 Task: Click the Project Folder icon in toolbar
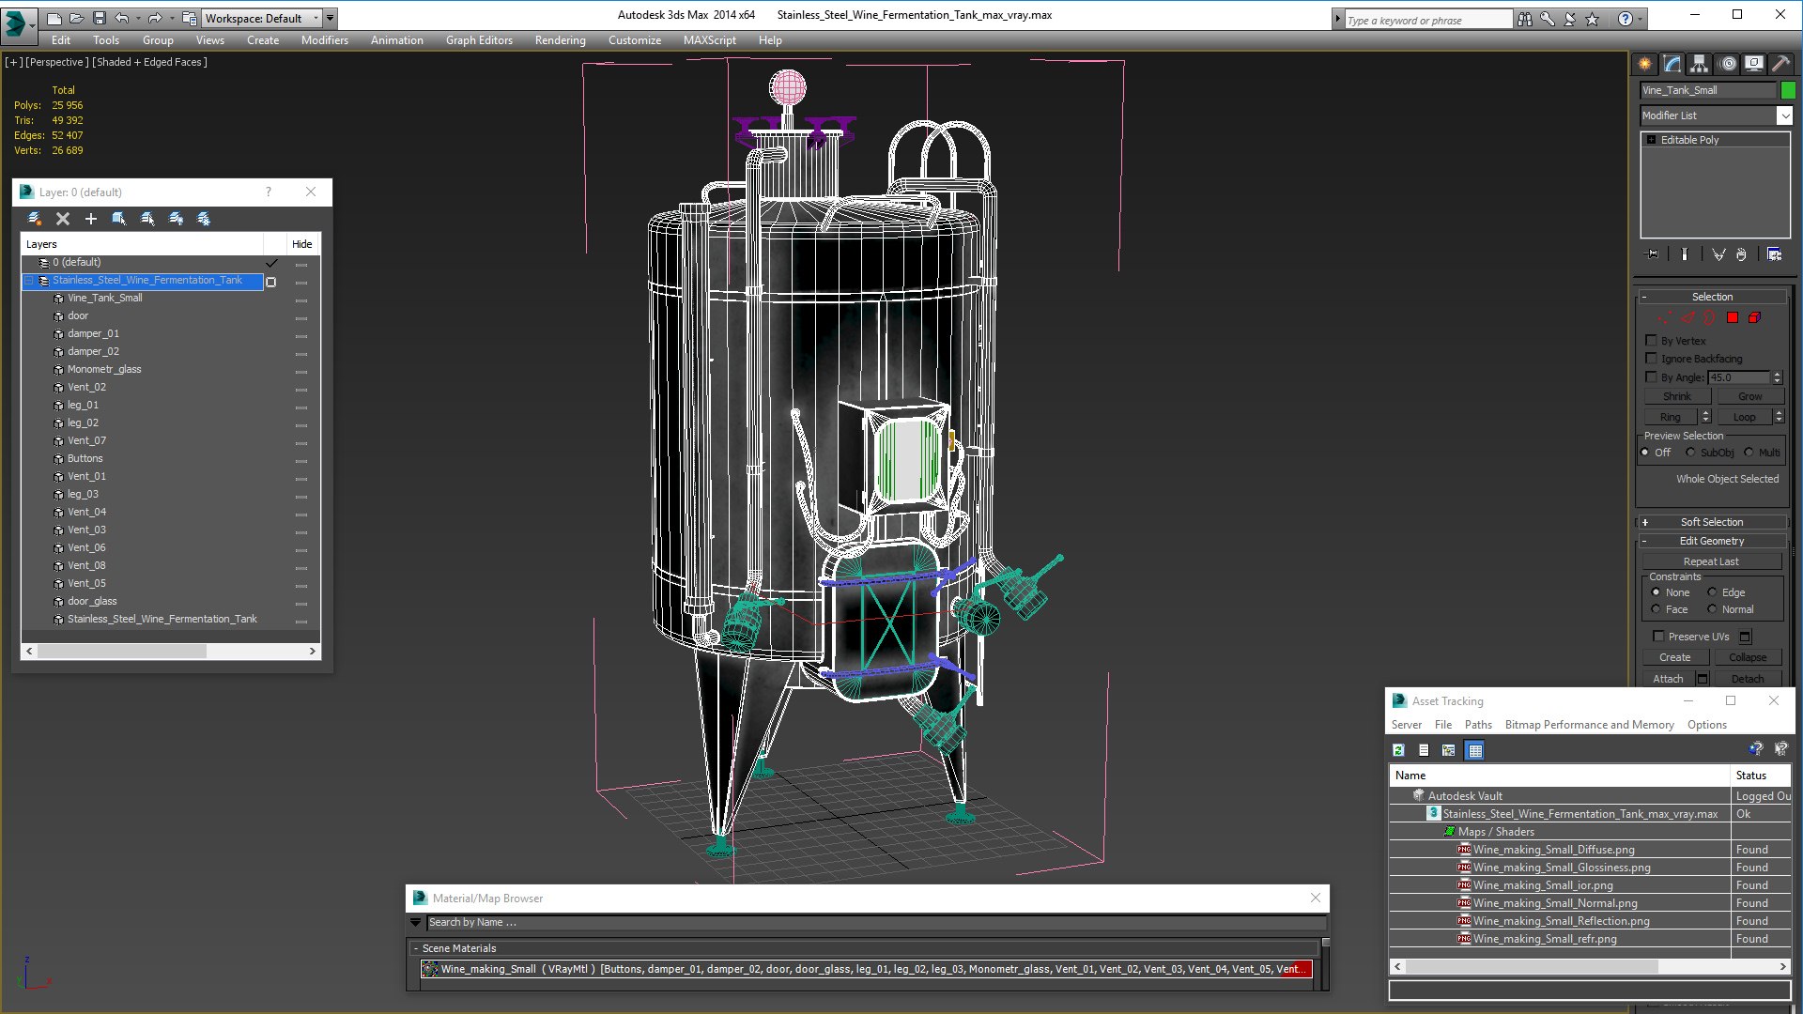click(x=189, y=18)
